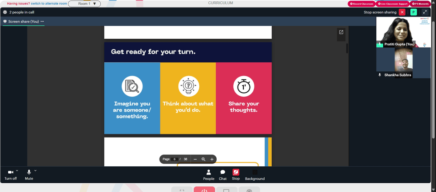Expand camera options chevron
Image resolution: width=436 pixels, height=192 pixels.
(17, 171)
